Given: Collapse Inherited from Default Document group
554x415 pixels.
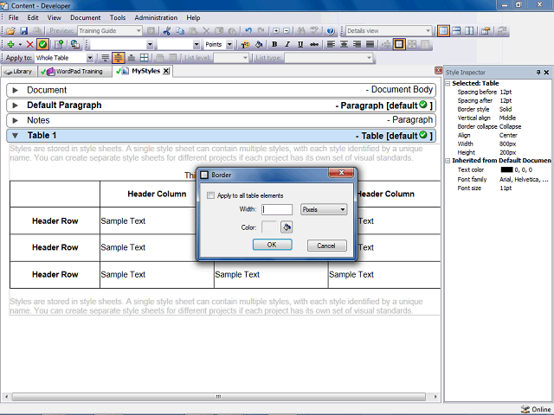Looking at the screenshot, I should (448, 161).
